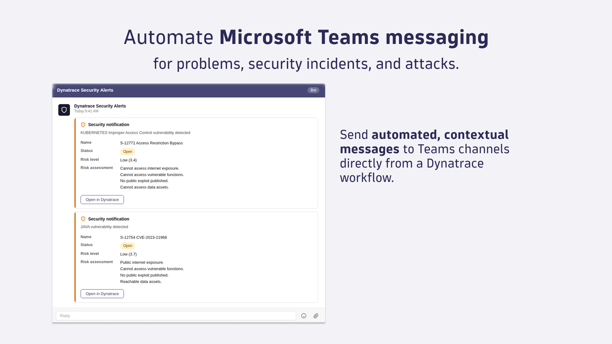Click 'Cannot assess vulnerable functions.' in the Java notification
This screenshot has height=344, width=612.
point(152,269)
